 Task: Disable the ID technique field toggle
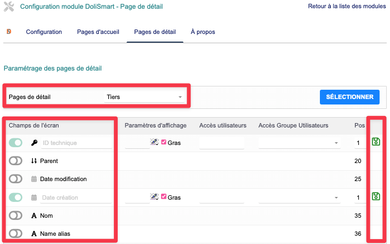click(16, 143)
